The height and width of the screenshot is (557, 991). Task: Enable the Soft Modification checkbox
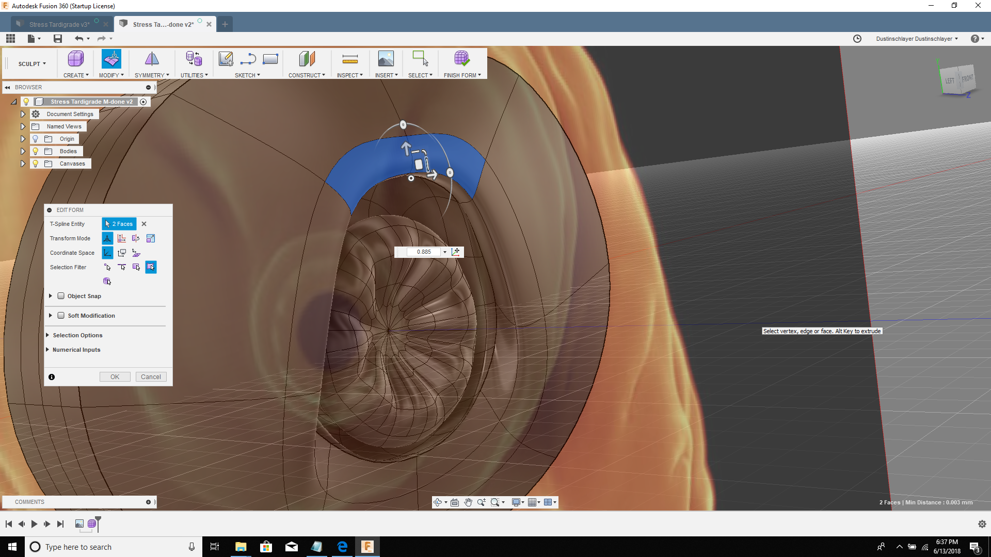coord(61,316)
